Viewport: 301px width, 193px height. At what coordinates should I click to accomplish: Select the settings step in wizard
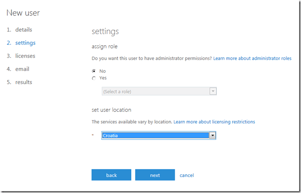pyautogui.click(x=25, y=43)
